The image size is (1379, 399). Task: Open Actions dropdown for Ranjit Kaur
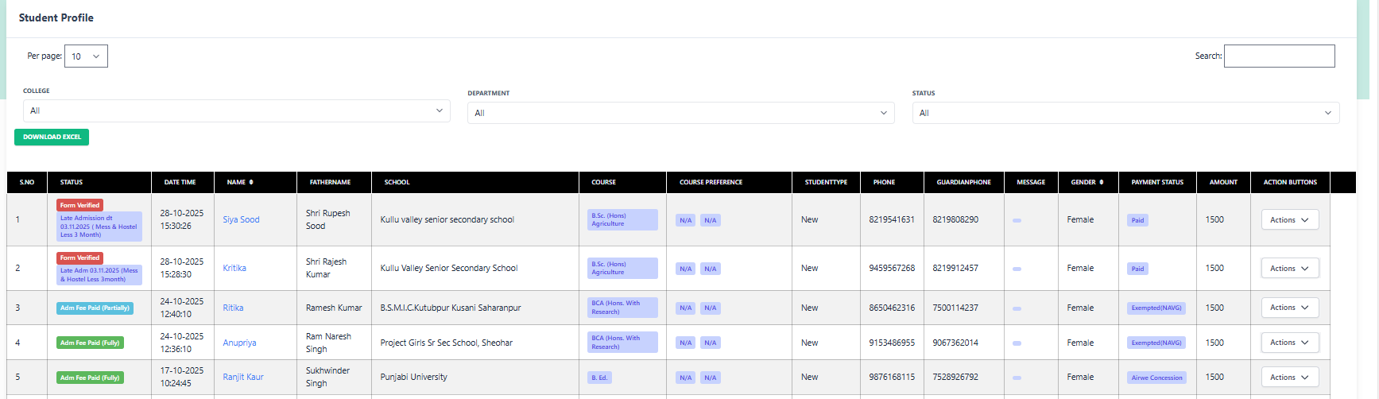(x=1290, y=378)
